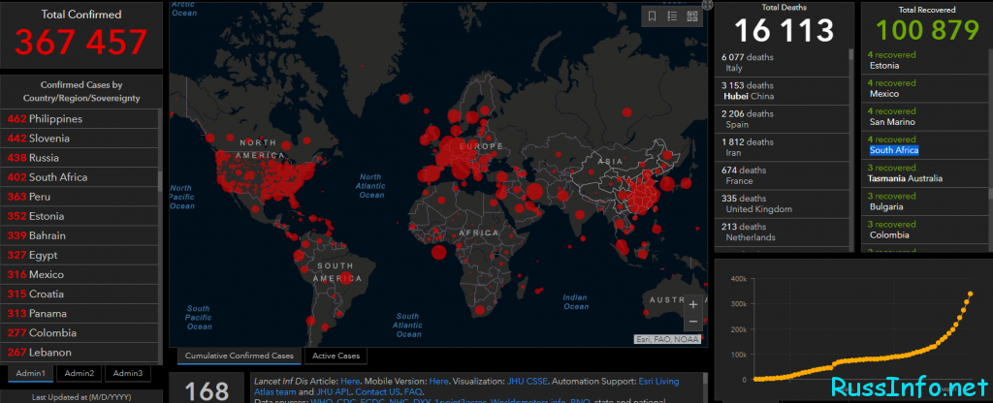The height and width of the screenshot is (403, 993).
Task: Select Panama in confirmed cases list
Action: tap(79, 314)
